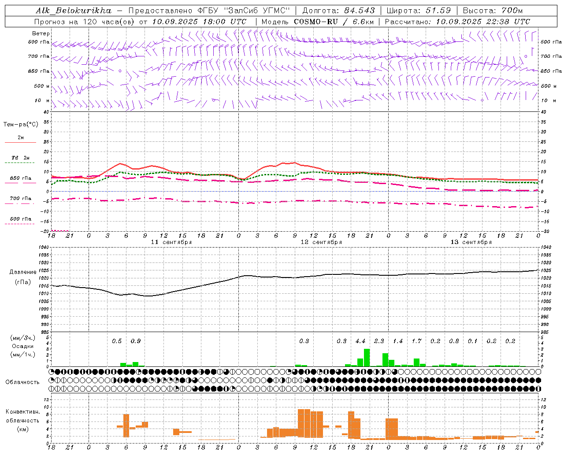The image size is (564, 451).
Task: Click the 'Тем-ра(°C)' temperature panel label
Action: 21,125
